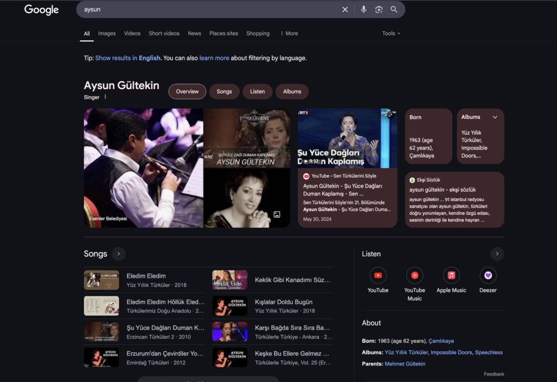Expand the Listen section arrow
The height and width of the screenshot is (382, 557).
point(497,254)
